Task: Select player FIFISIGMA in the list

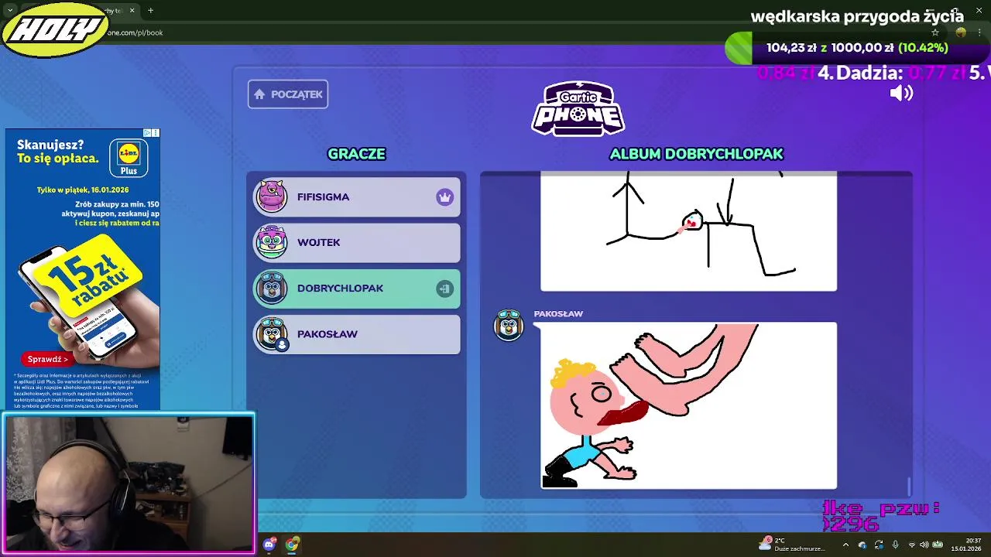Action: coord(357,197)
